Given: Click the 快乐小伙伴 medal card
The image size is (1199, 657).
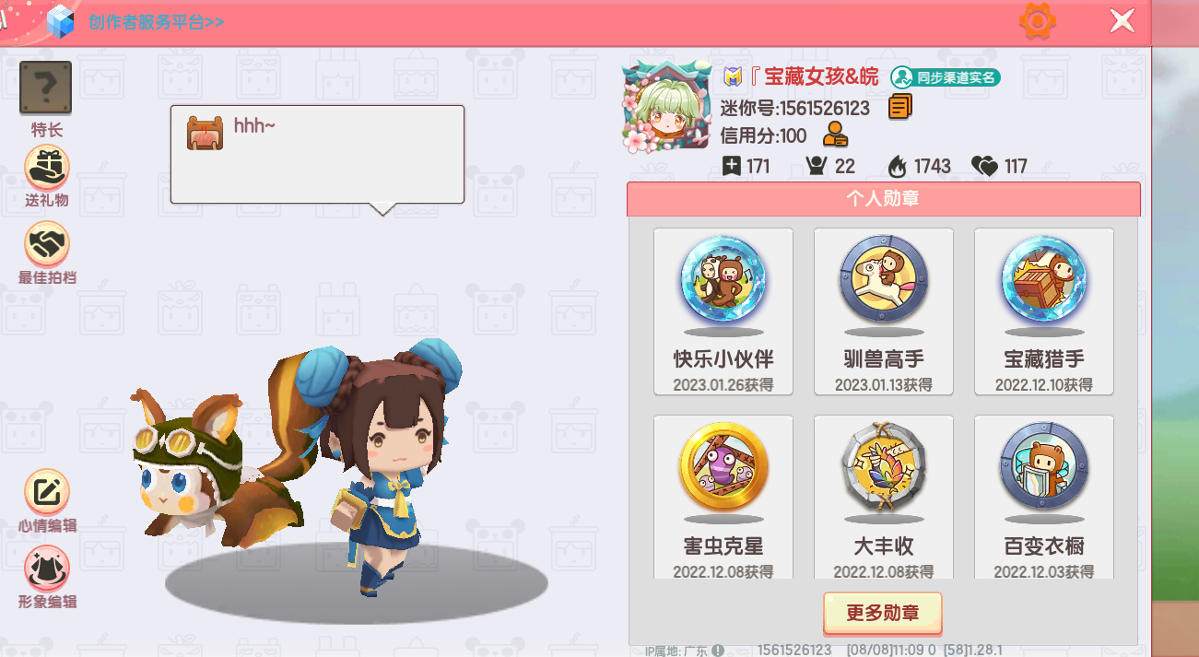Looking at the screenshot, I should click(723, 311).
